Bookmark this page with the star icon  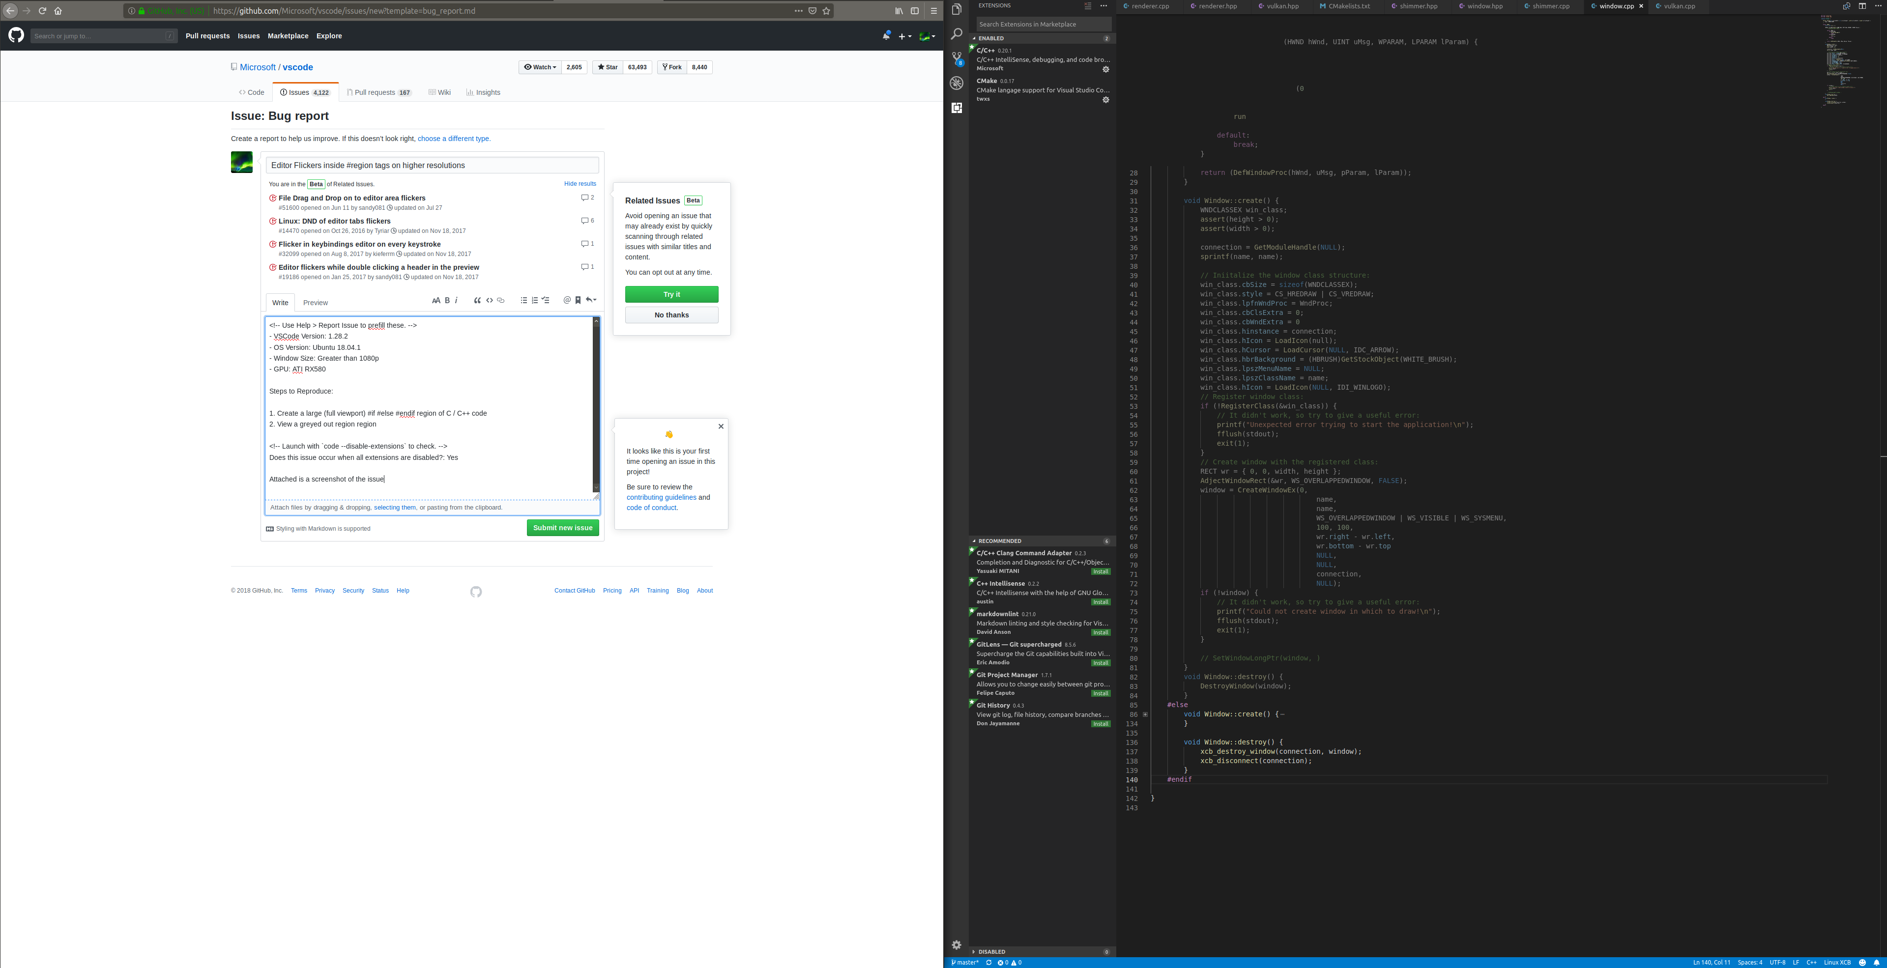[826, 11]
